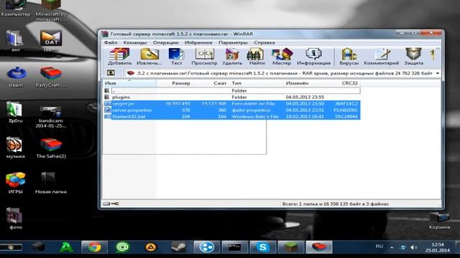
Task: Select the ИГРЫ desktop icon
Action: tap(16, 183)
